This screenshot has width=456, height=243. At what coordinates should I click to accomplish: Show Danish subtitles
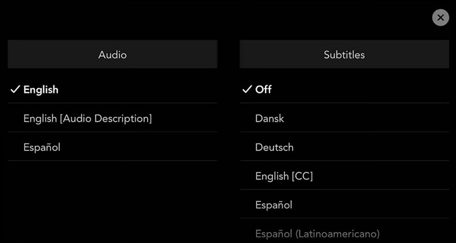(x=344, y=118)
